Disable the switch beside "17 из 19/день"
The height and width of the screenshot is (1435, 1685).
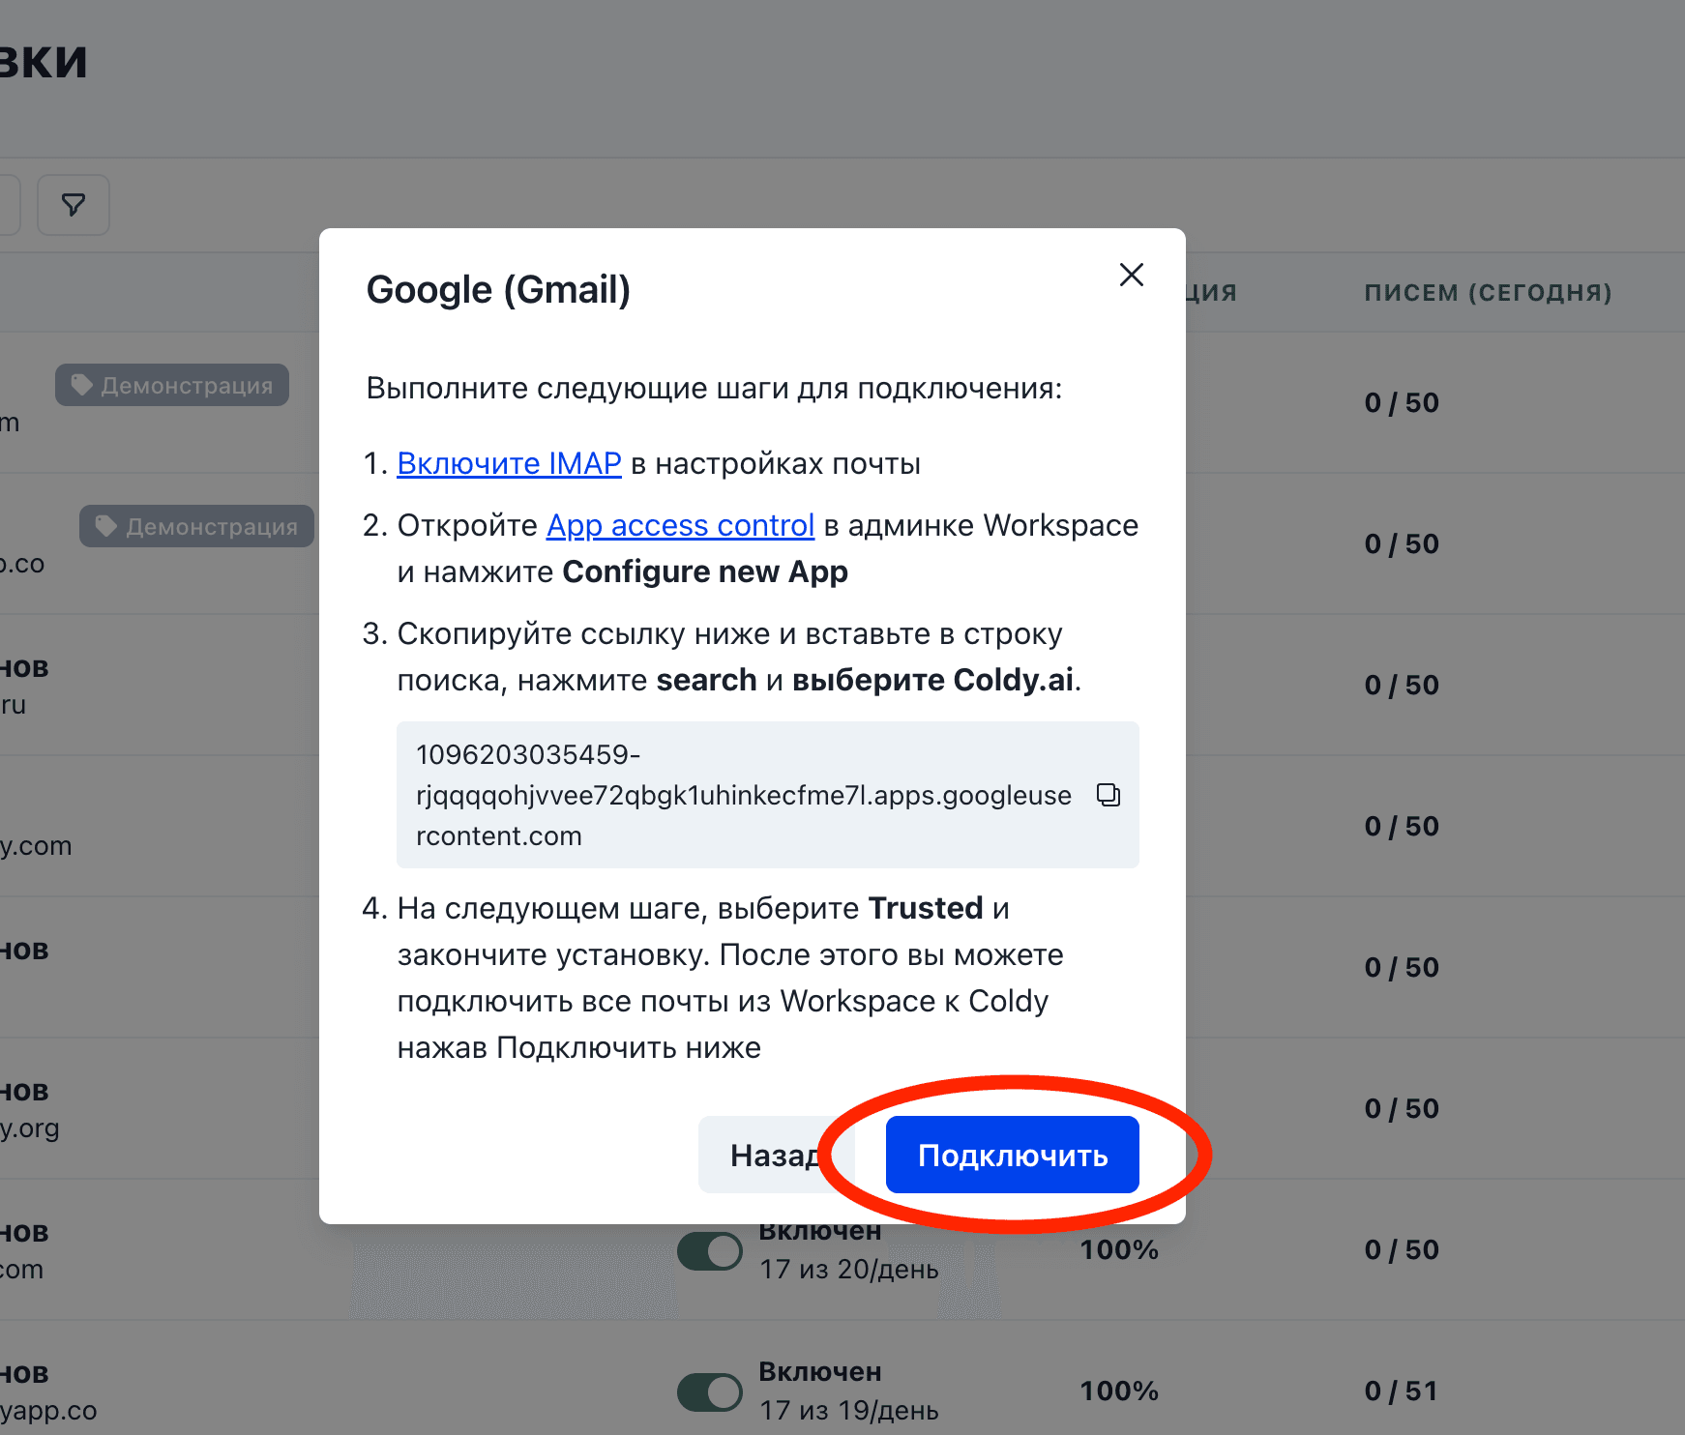click(x=709, y=1392)
